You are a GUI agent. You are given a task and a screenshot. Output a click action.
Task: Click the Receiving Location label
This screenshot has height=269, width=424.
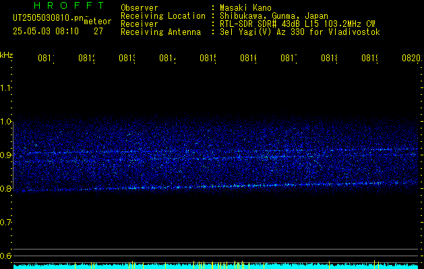click(163, 16)
